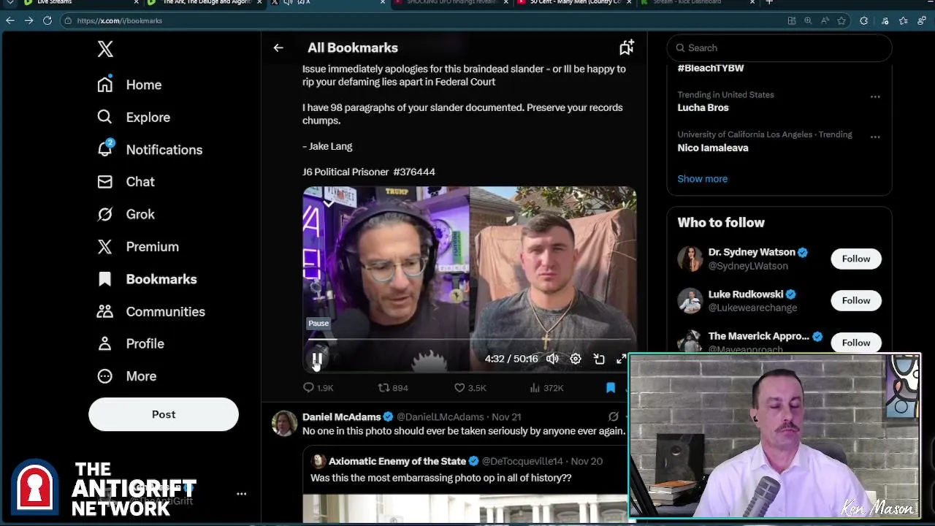Open Communities from the sidebar
The height and width of the screenshot is (526, 935).
151,311
